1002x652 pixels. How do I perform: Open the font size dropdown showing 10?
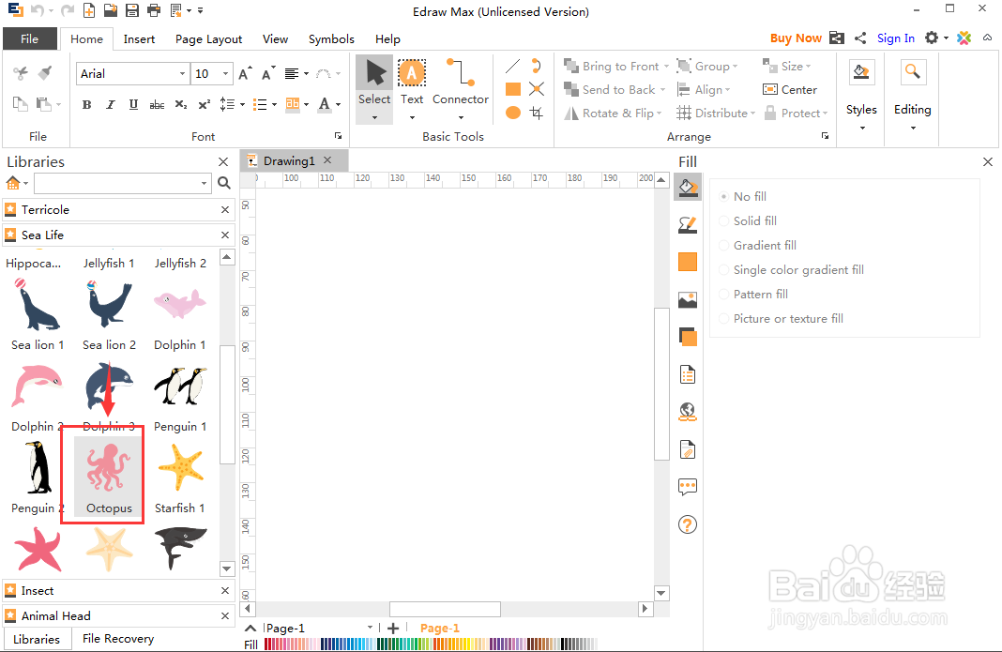225,73
